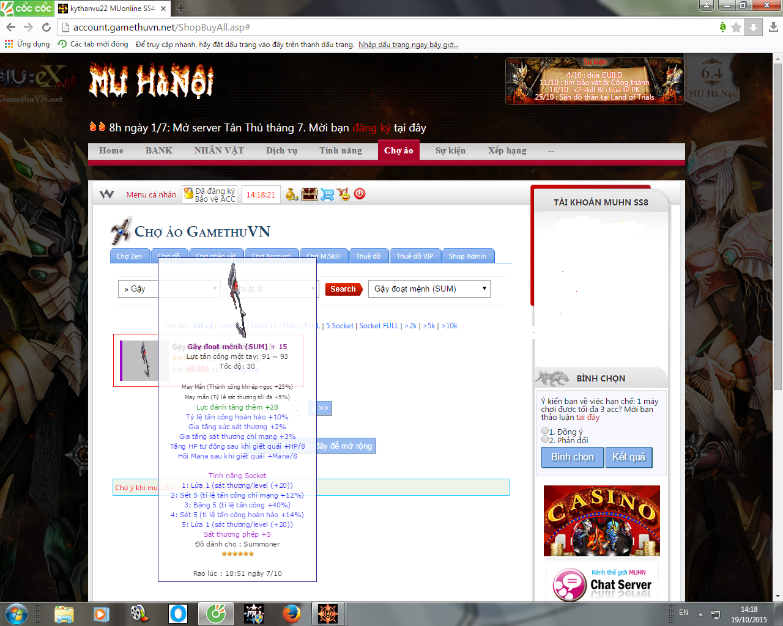Open Firefox from the taskbar
The width and height of the screenshot is (783, 626).
pos(291,613)
